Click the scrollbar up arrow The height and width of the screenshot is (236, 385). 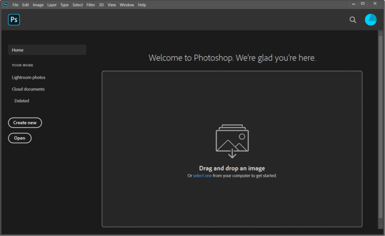pos(380,33)
